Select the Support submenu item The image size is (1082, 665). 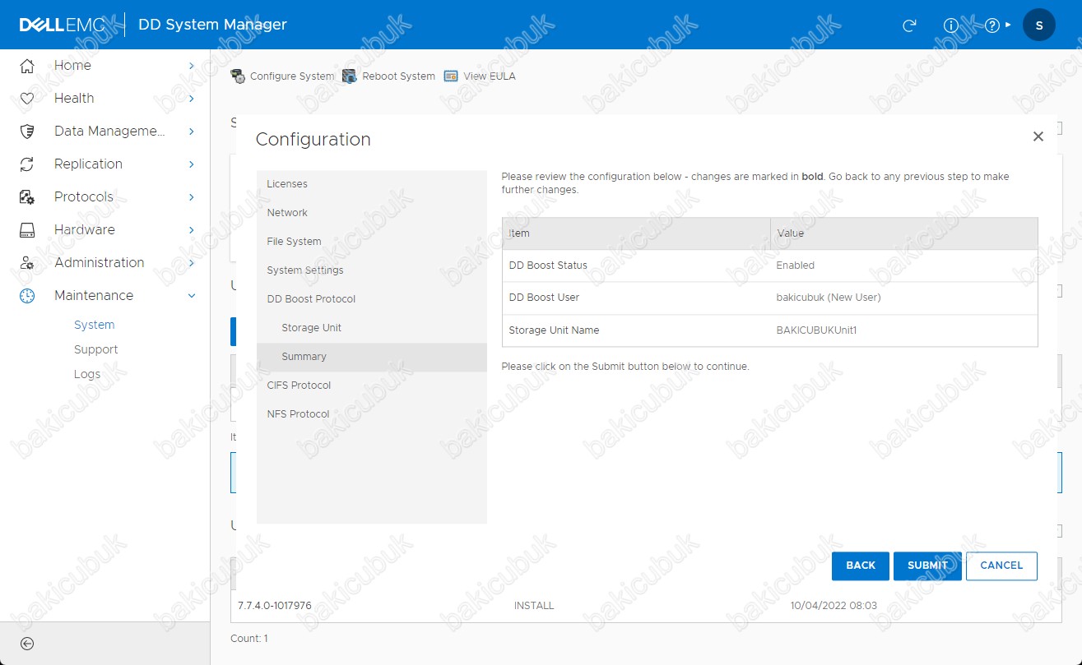pyautogui.click(x=95, y=349)
